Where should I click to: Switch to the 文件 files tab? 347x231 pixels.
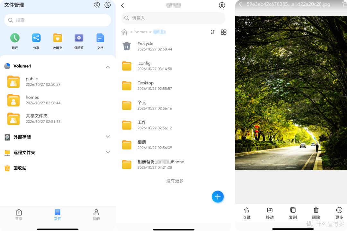pos(57,215)
